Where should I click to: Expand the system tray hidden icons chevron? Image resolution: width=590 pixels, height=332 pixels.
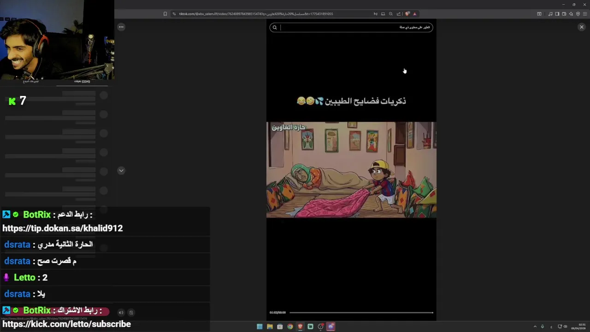pyautogui.click(x=535, y=326)
